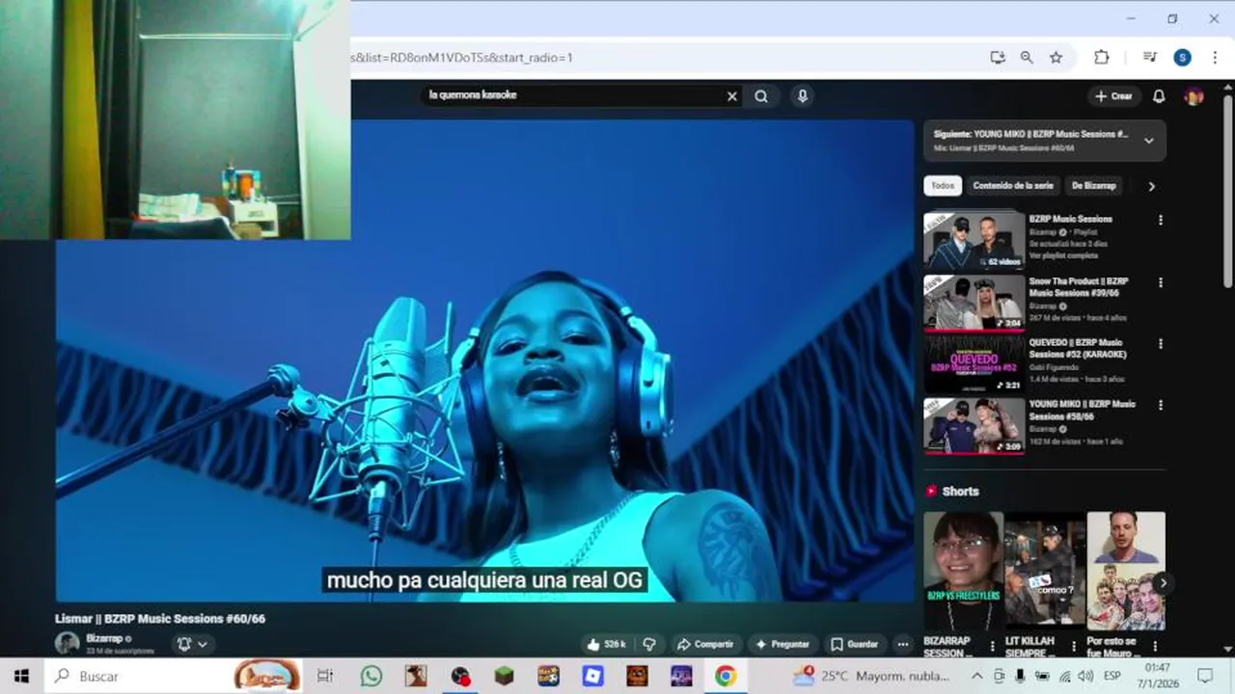Open the Windows Start menu

pos(21,677)
